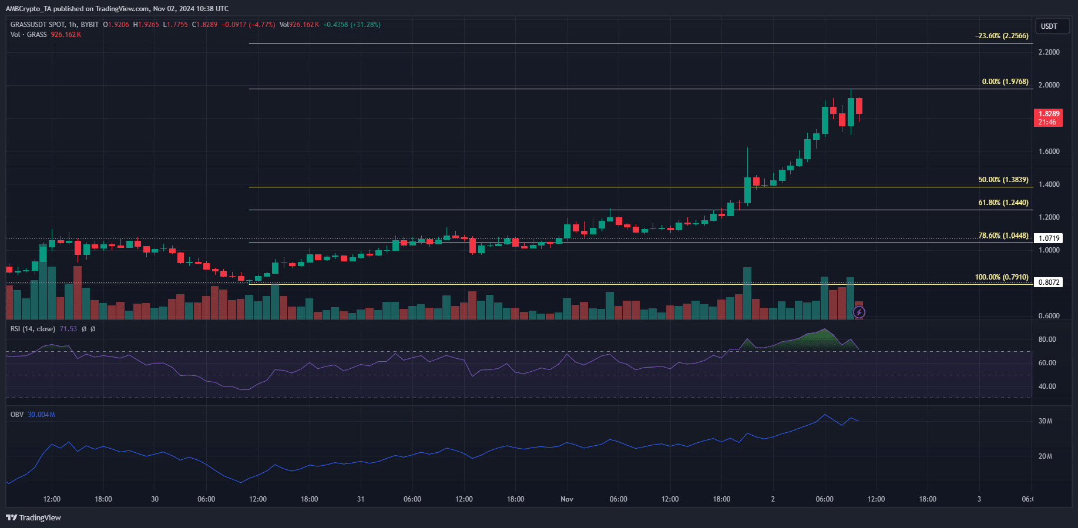1078x528 pixels.
Task: Click the 1.0719 price line label
Action: (1049, 238)
